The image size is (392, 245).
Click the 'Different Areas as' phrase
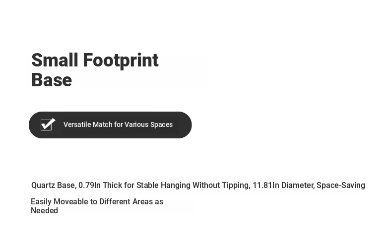131,201
